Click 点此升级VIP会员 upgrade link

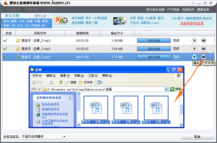[x=192, y=23]
